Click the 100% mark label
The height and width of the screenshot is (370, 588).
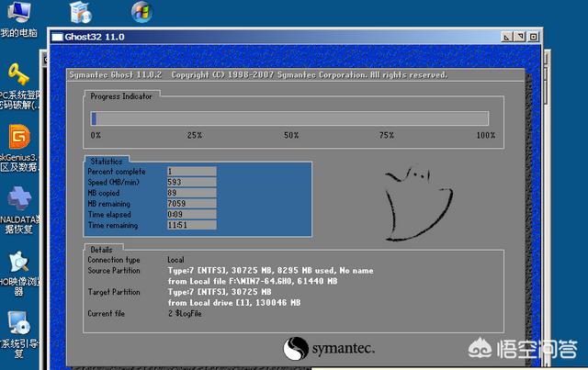(x=486, y=135)
